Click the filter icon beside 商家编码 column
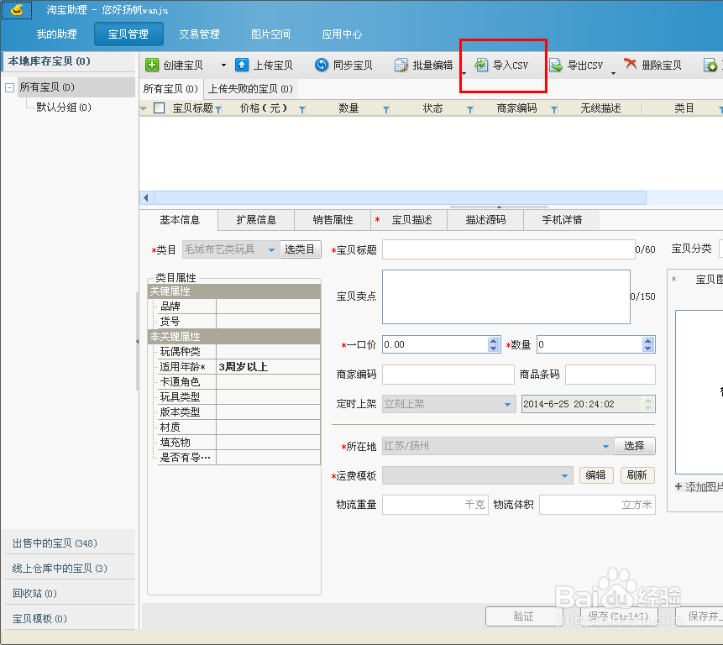 554,109
